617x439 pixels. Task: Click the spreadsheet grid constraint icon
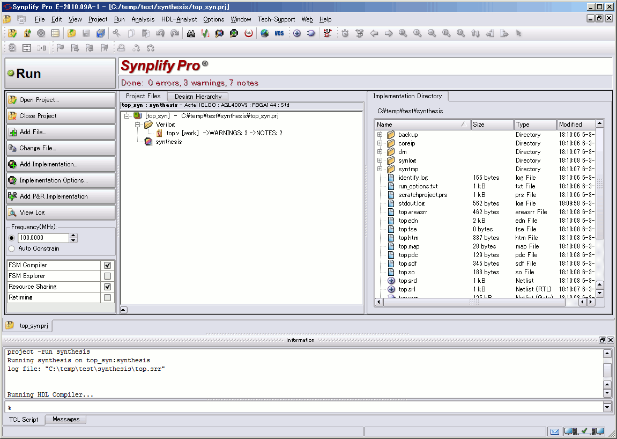tap(55, 33)
